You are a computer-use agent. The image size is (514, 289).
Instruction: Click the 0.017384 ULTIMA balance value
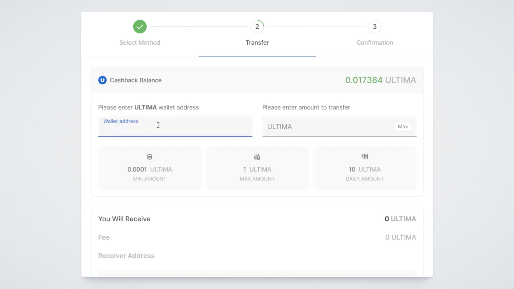pos(380,80)
